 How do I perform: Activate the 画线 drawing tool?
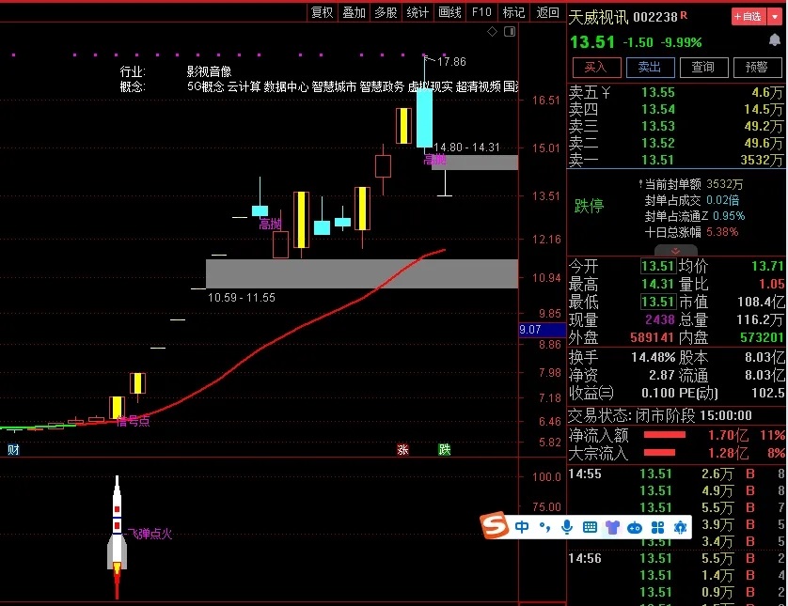pos(449,12)
